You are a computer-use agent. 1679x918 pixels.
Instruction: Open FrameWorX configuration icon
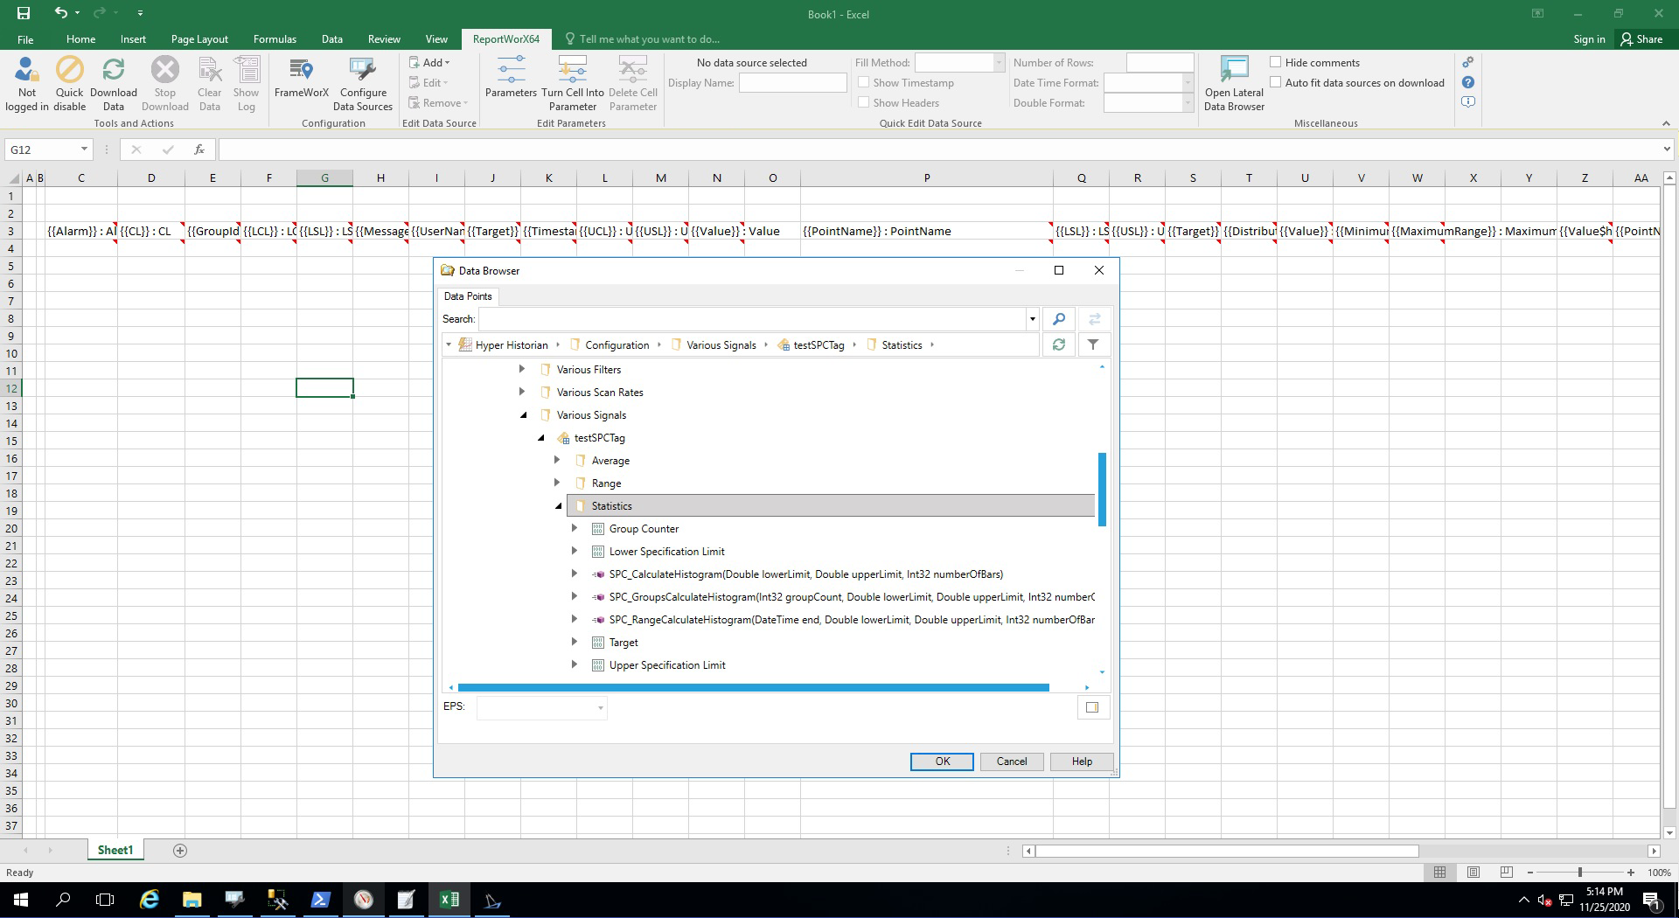(301, 70)
